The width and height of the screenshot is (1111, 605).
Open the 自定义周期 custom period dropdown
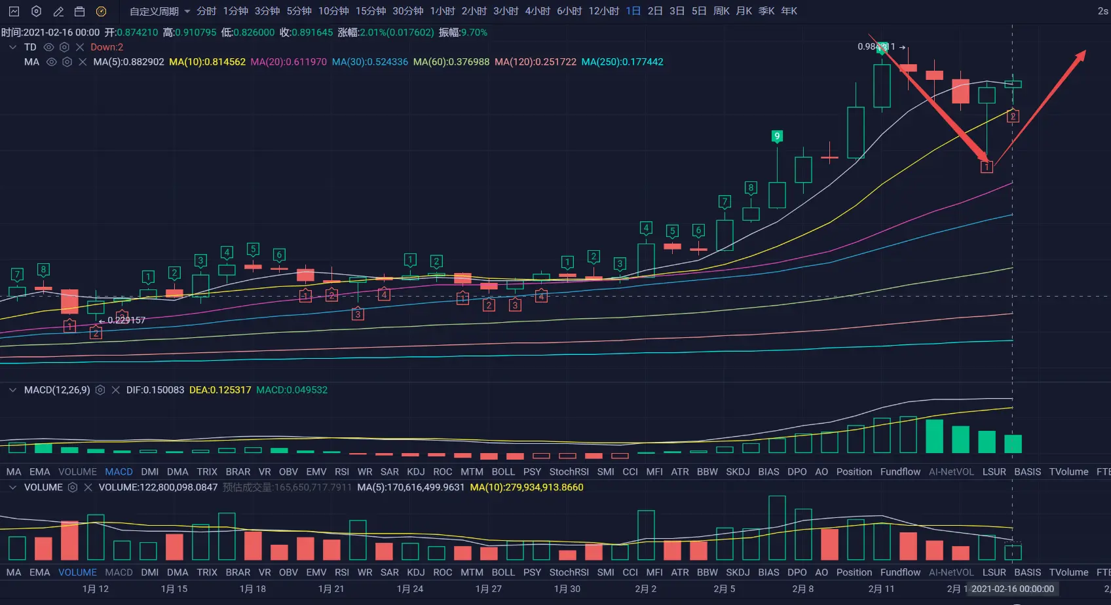(160, 11)
